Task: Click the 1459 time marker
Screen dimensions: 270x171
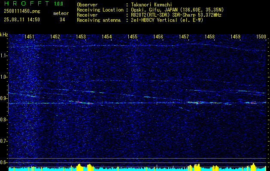Action: [x=236, y=36]
